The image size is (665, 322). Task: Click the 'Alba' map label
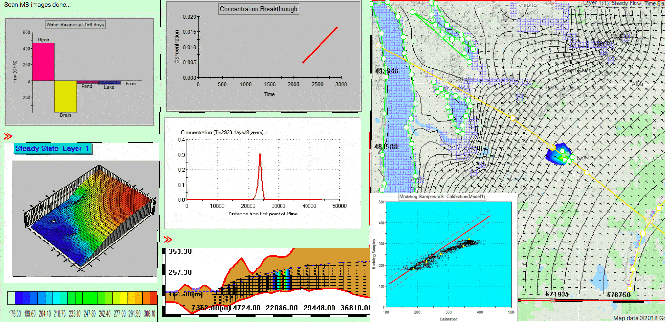point(638,84)
